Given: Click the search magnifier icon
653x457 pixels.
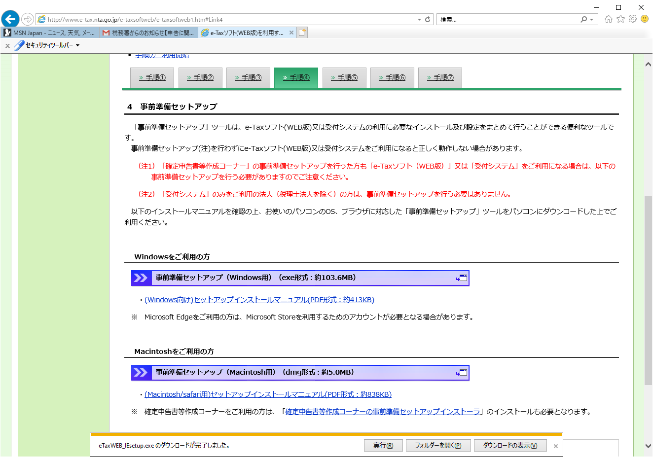Looking at the screenshot, I should (x=583, y=20).
